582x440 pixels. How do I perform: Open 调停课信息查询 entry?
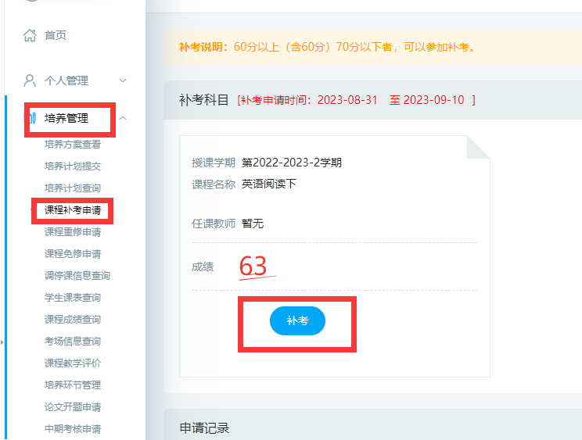(77, 276)
